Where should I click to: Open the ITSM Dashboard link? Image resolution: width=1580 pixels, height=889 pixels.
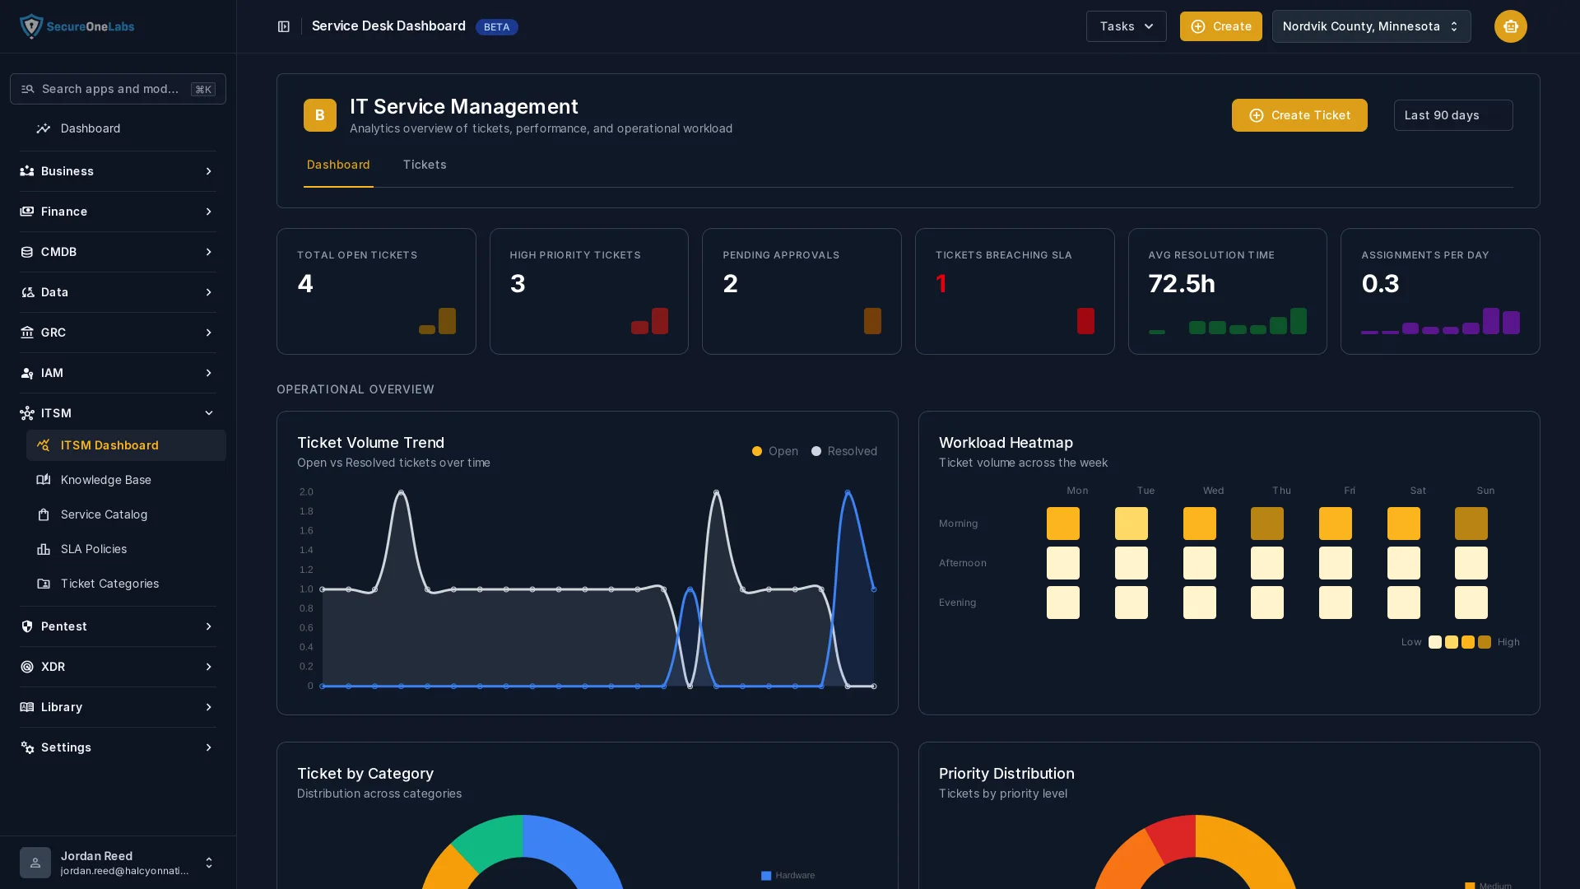(x=126, y=445)
